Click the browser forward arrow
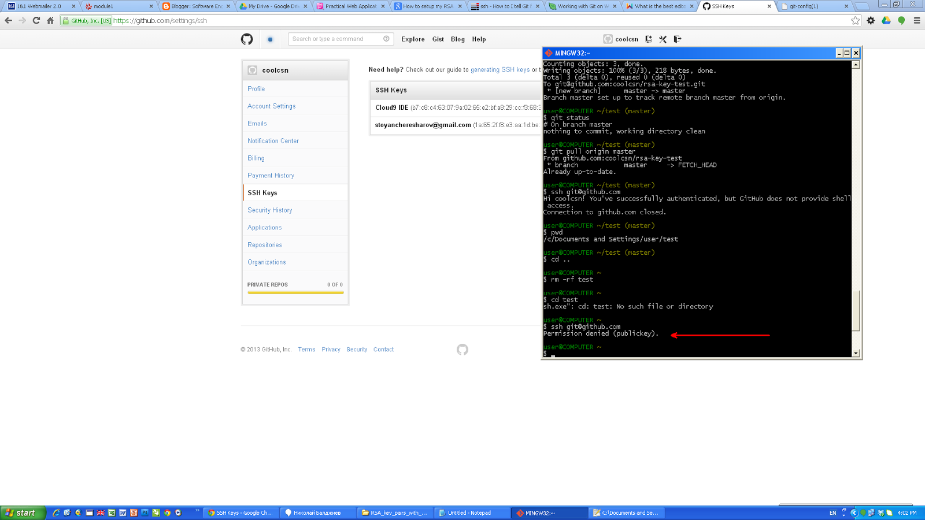 22,21
